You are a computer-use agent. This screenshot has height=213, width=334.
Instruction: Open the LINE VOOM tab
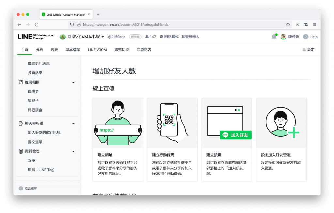tap(97, 50)
